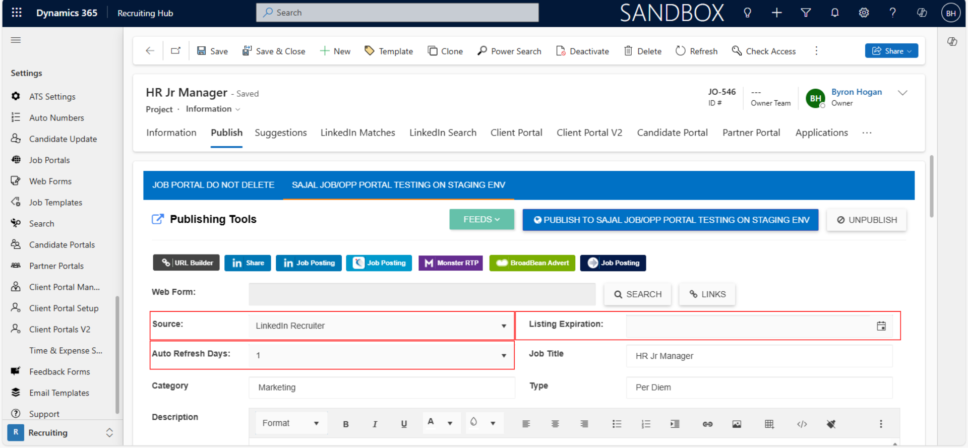Switch to LinkedIn Matches tab

[x=358, y=133]
